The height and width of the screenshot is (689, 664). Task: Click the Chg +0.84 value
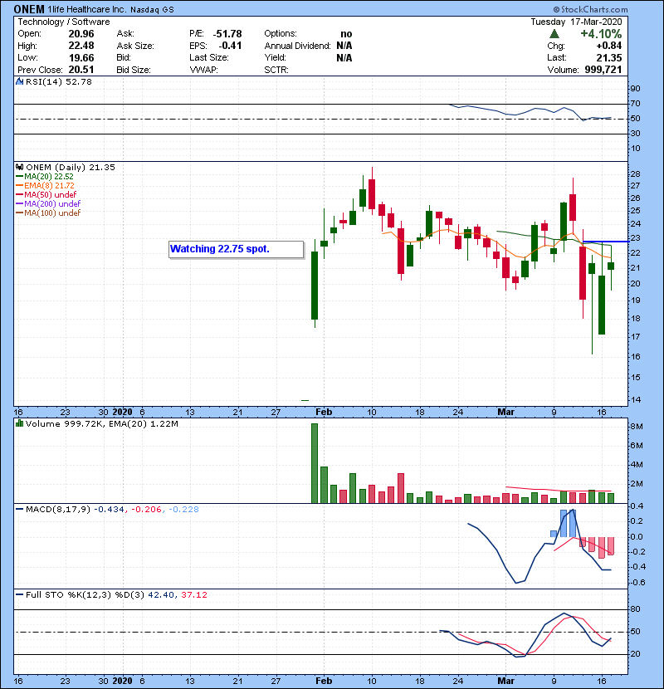[608, 46]
